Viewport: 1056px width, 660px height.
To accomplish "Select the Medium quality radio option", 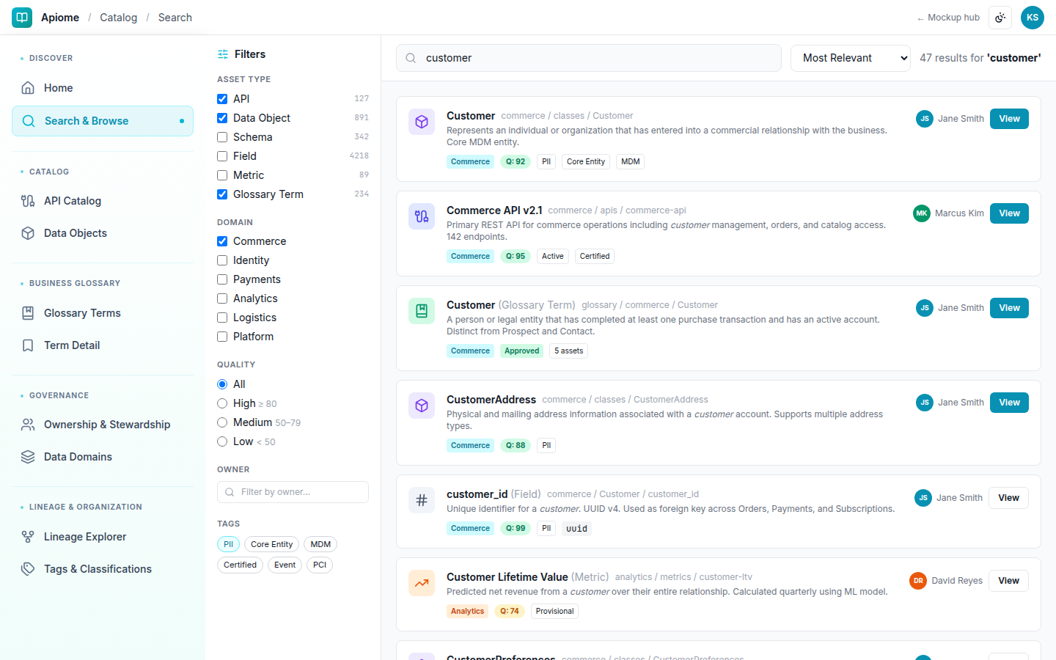I will coord(222,422).
